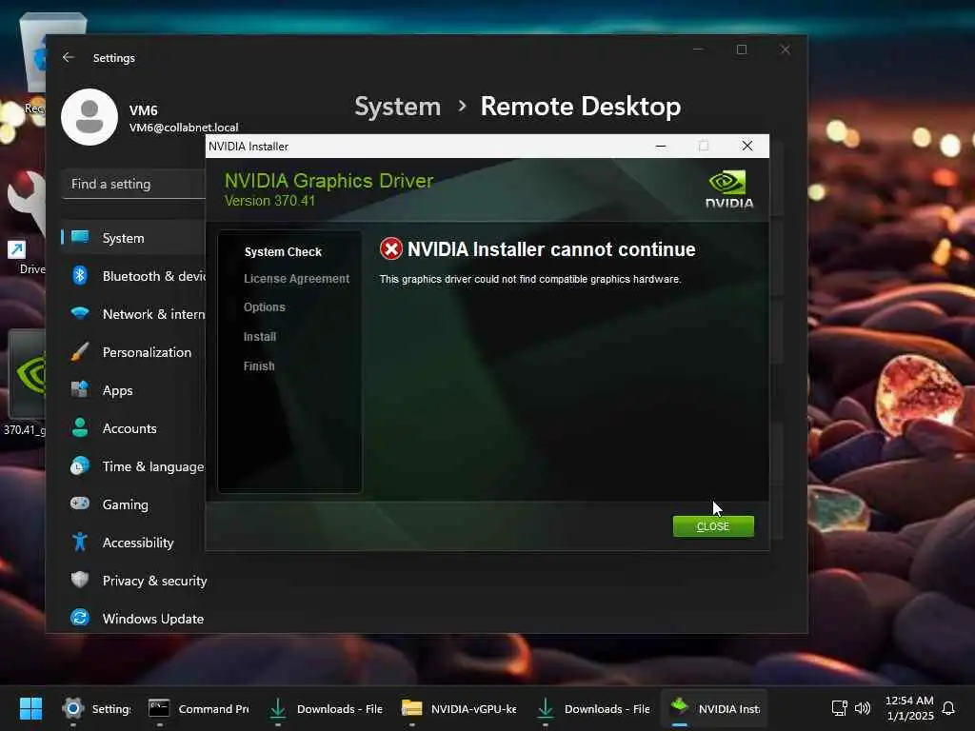Open the clock showing 12:54 AM

[x=909, y=708]
